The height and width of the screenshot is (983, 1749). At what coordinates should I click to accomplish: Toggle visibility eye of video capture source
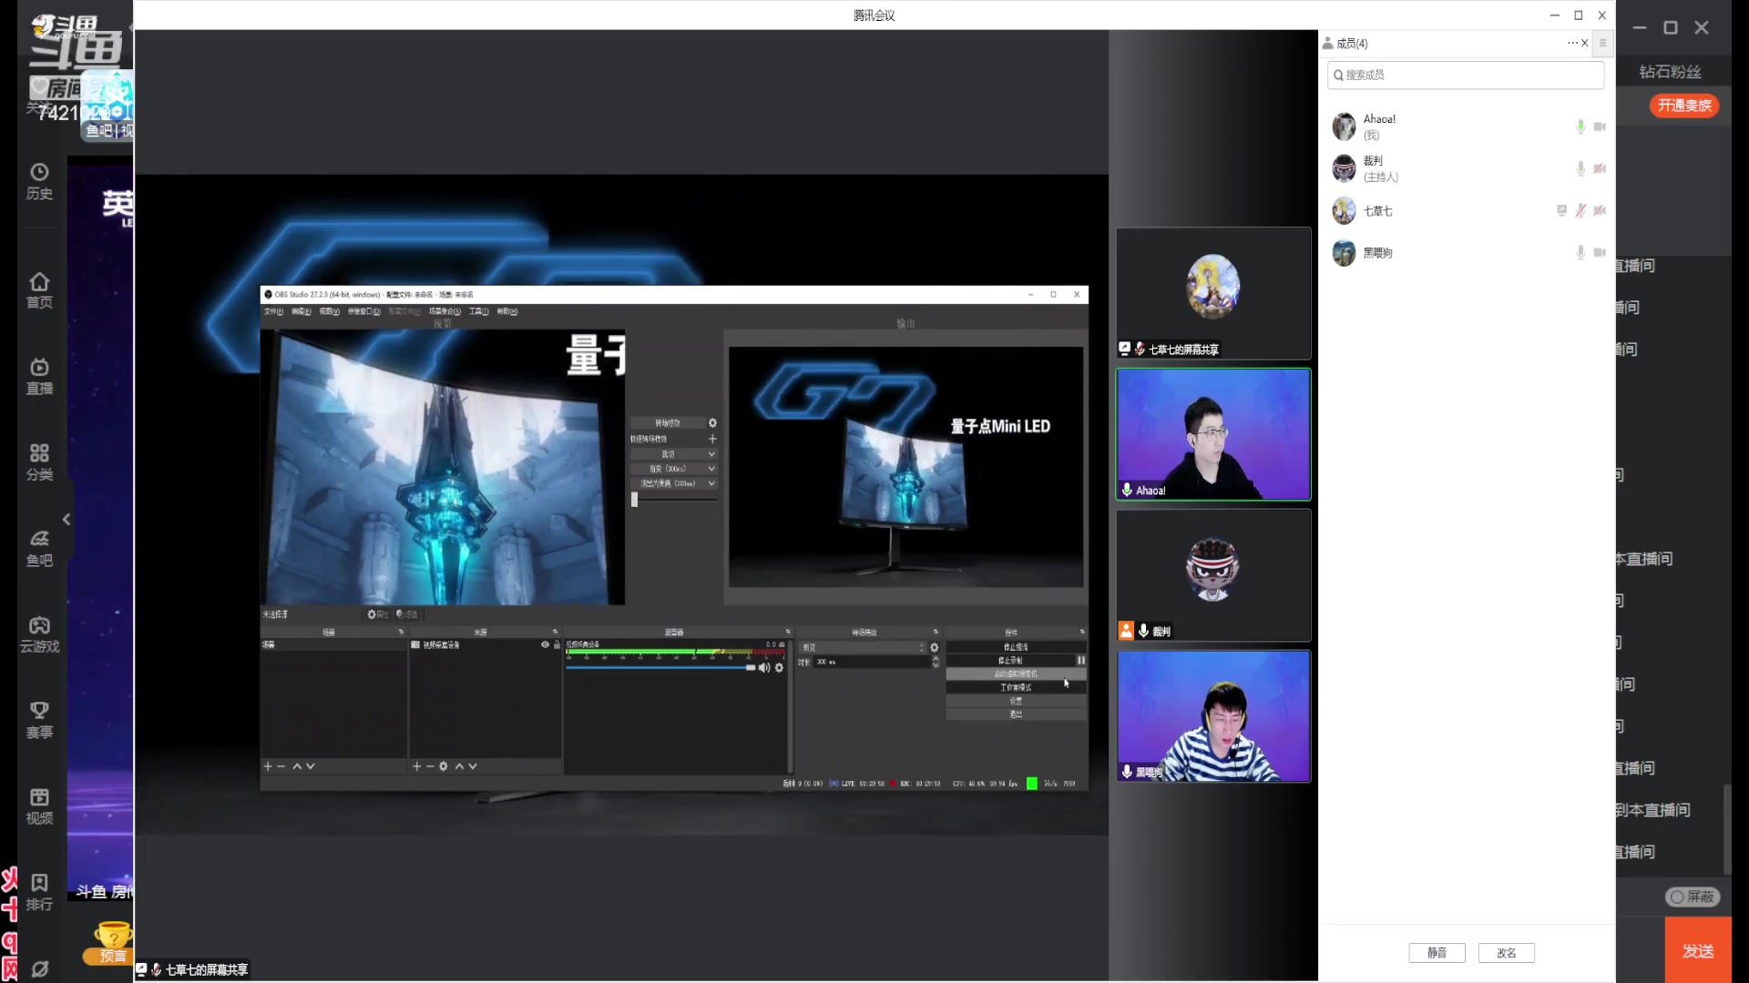point(545,644)
